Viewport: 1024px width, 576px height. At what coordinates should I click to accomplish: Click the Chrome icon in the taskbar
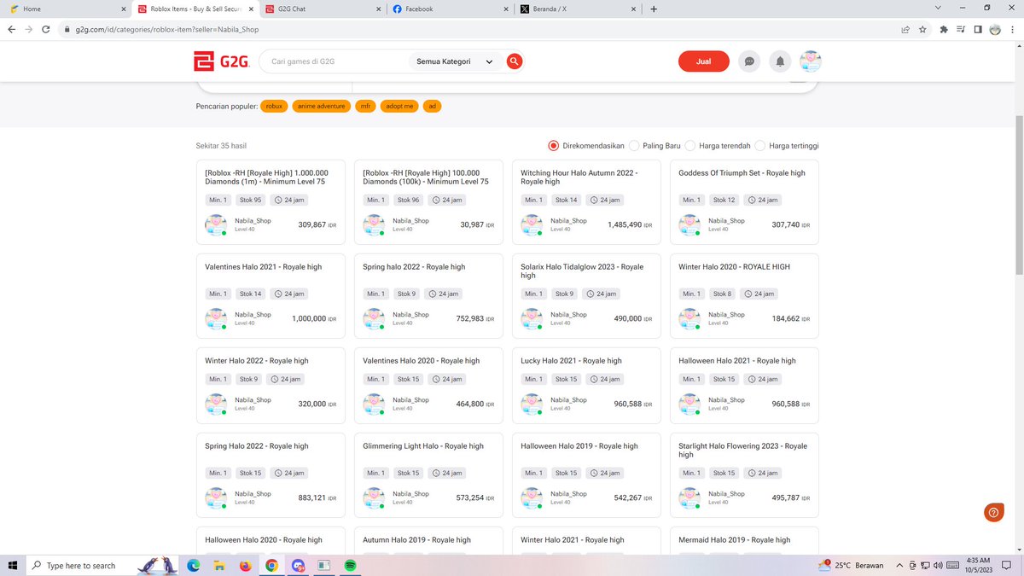click(x=271, y=565)
